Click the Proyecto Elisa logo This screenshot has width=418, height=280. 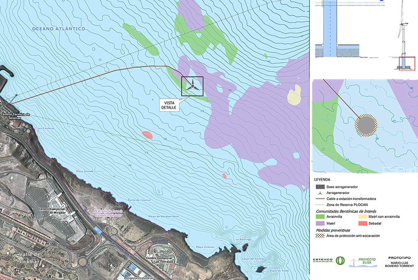coord(364,260)
